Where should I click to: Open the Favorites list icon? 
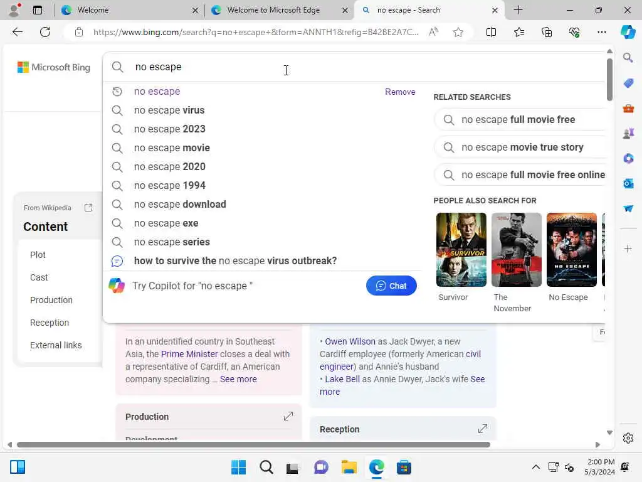(518, 32)
